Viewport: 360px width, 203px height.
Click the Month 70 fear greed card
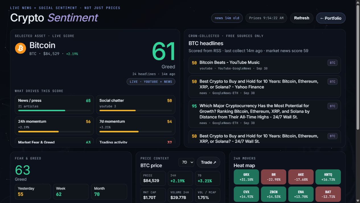[109, 191]
